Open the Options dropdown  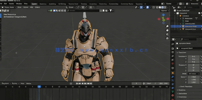pos(165,11)
